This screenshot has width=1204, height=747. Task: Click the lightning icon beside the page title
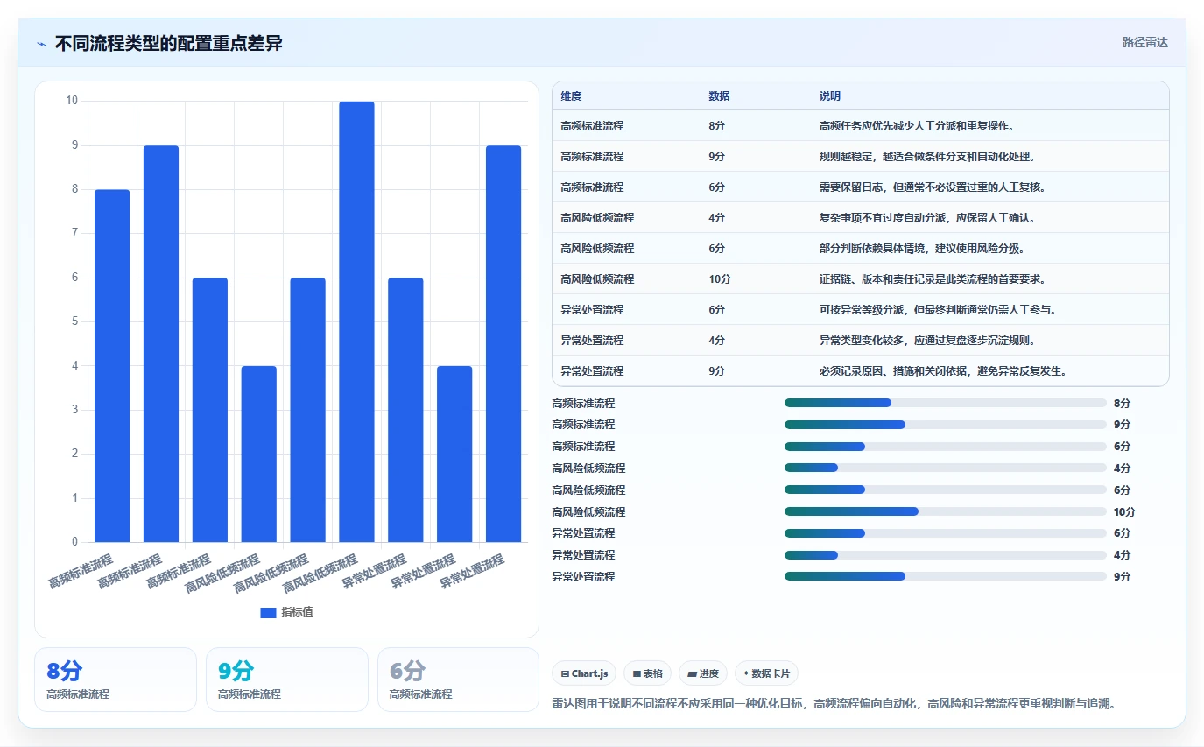42,44
